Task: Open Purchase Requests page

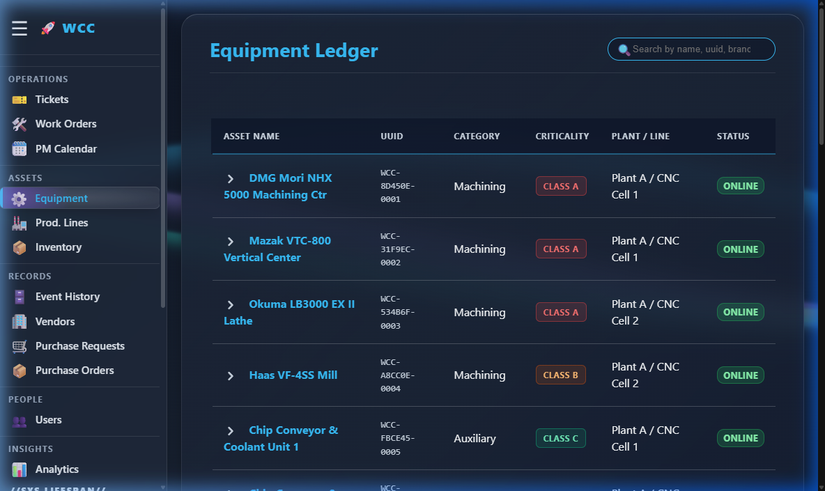Action: click(x=80, y=346)
